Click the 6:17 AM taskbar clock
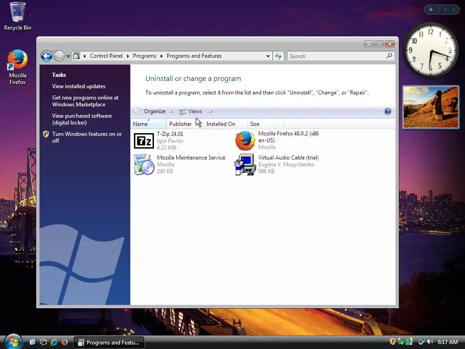This screenshot has width=465, height=349. click(448, 342)
